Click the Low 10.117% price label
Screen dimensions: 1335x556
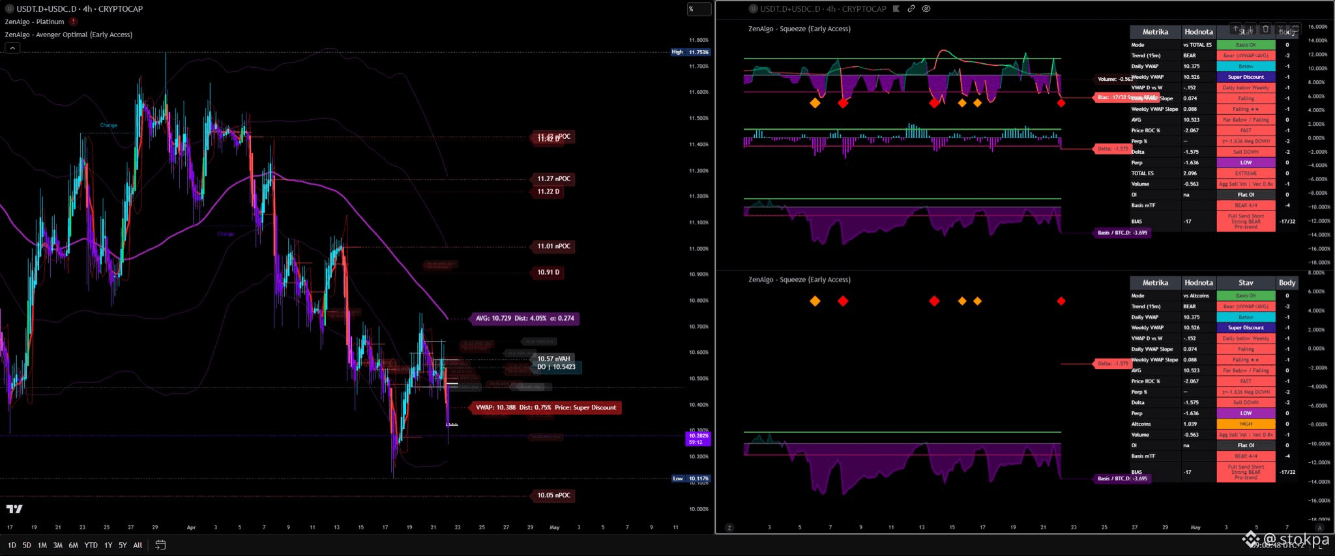coord(691,478)
